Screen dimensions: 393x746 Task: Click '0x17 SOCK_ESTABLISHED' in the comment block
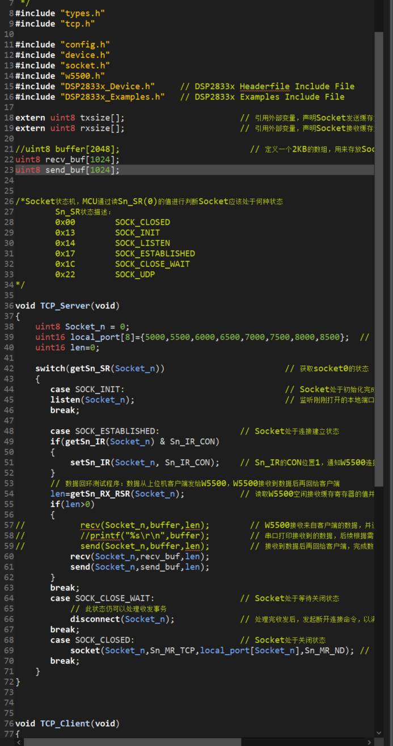coord(125,254)
